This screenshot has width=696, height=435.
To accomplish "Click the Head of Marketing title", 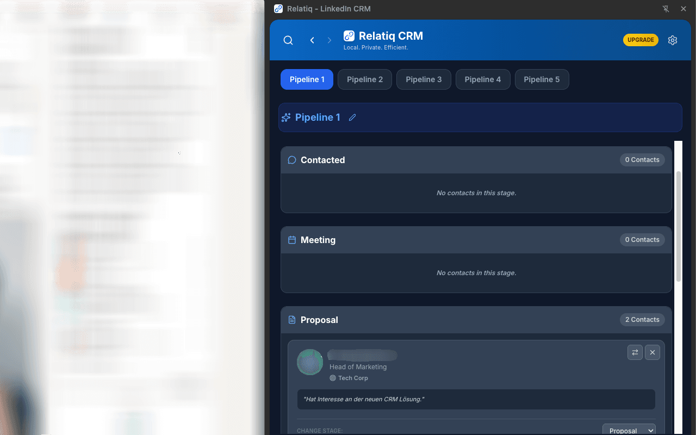I will tap(358, 367).
